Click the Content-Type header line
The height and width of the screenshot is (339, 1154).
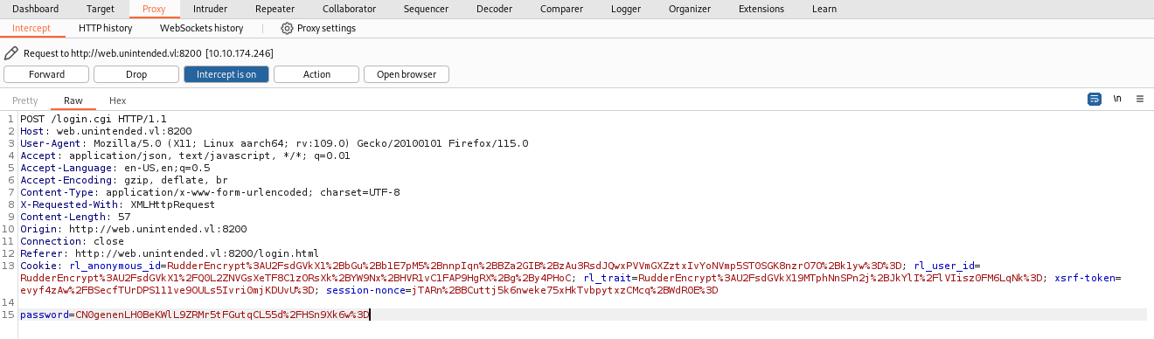(211, 192)
